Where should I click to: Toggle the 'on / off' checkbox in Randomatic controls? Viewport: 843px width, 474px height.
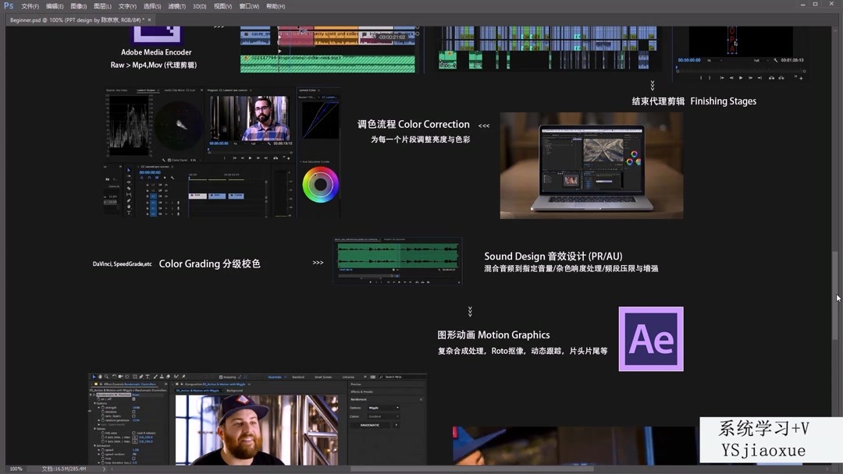133,399
